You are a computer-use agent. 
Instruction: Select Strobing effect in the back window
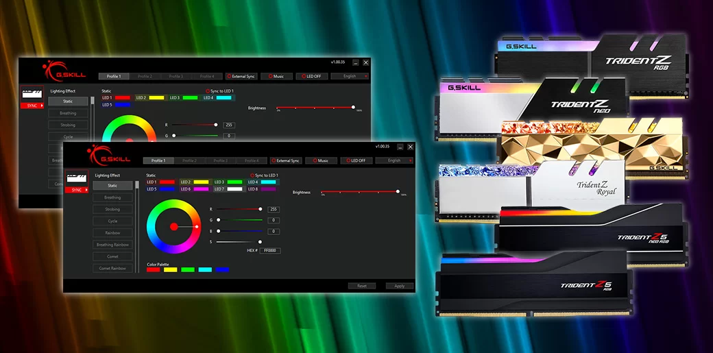(x=68, y=125)
